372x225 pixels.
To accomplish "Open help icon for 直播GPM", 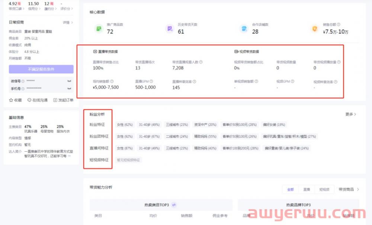I will click(x=151, y=81).
